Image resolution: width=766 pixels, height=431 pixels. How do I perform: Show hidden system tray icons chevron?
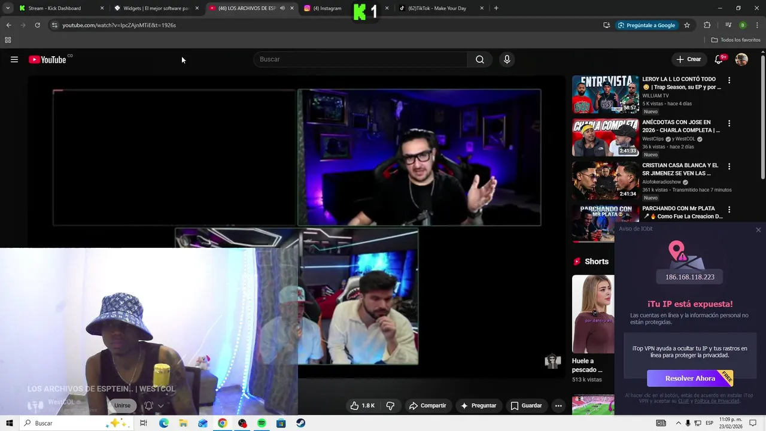pyautogui.click(x=678, y=423)
